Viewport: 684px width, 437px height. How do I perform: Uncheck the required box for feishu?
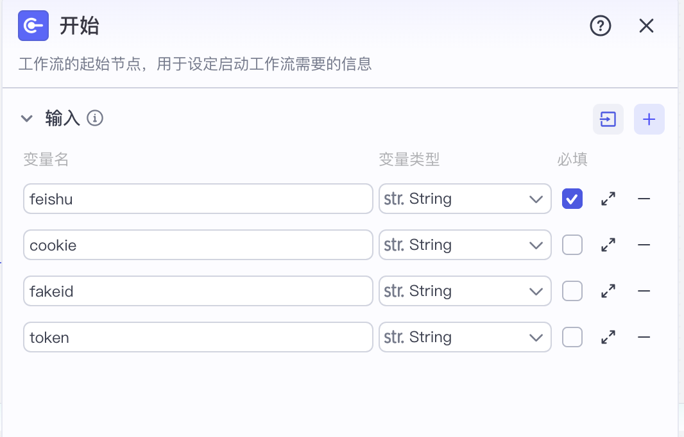click(x=572, y=199)
